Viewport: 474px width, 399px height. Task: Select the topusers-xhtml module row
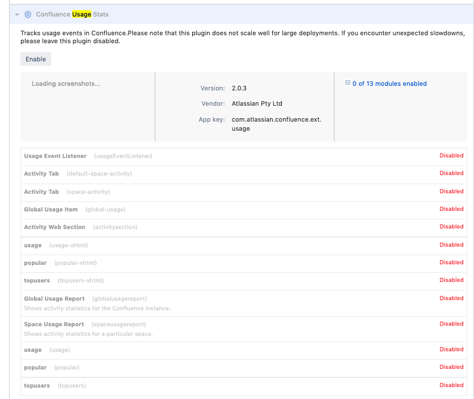coord(37,280)
